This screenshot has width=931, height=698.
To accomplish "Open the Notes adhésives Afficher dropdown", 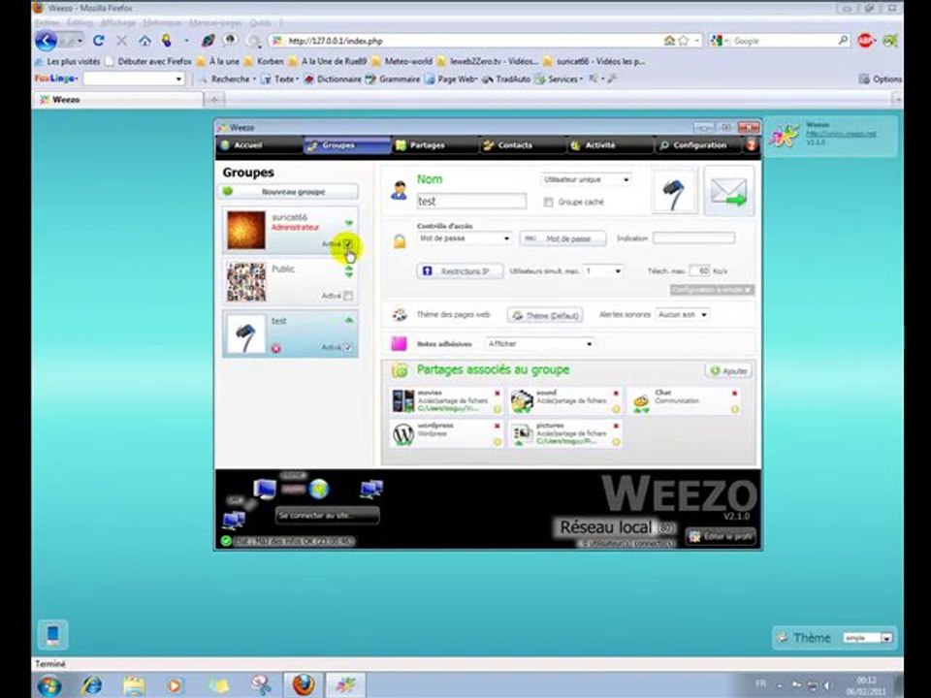I will pyautogui.click(x=540, y=343).
